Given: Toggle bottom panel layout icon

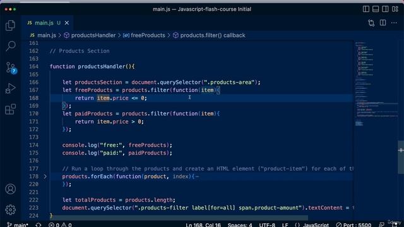Looking at the screenshot, I should [376, 9].
